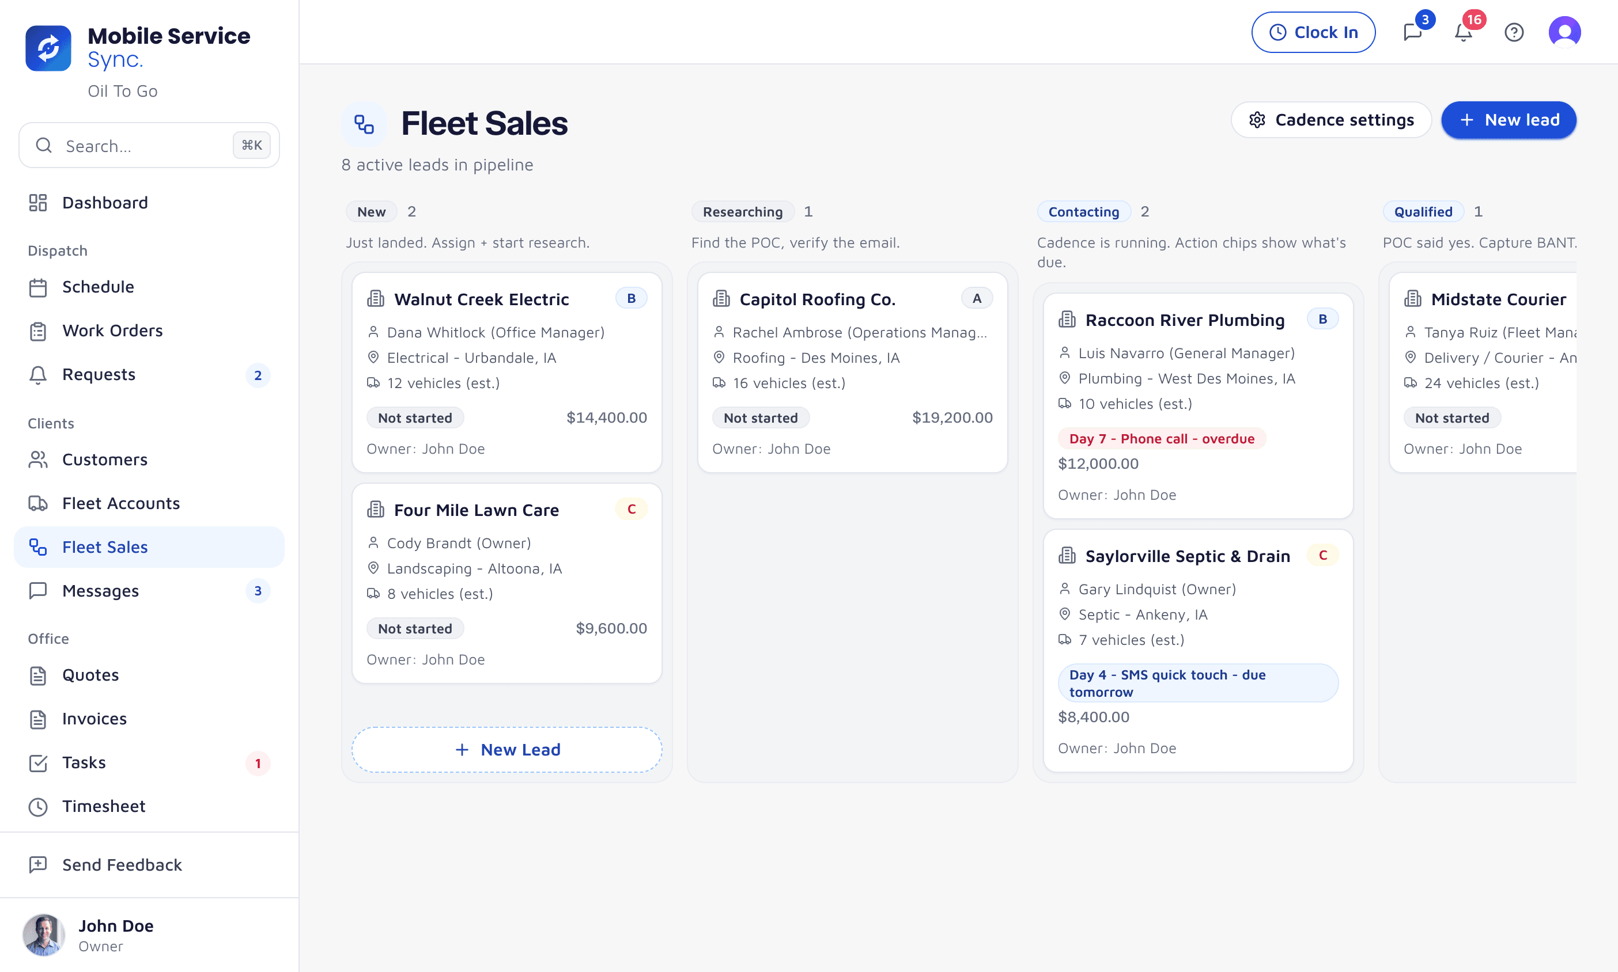
Task: Click the John Doe profile photo in sidebar
Action: click(x=43, y=935)
